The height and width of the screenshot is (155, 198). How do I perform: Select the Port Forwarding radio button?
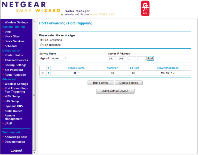(x=41, y=40)
